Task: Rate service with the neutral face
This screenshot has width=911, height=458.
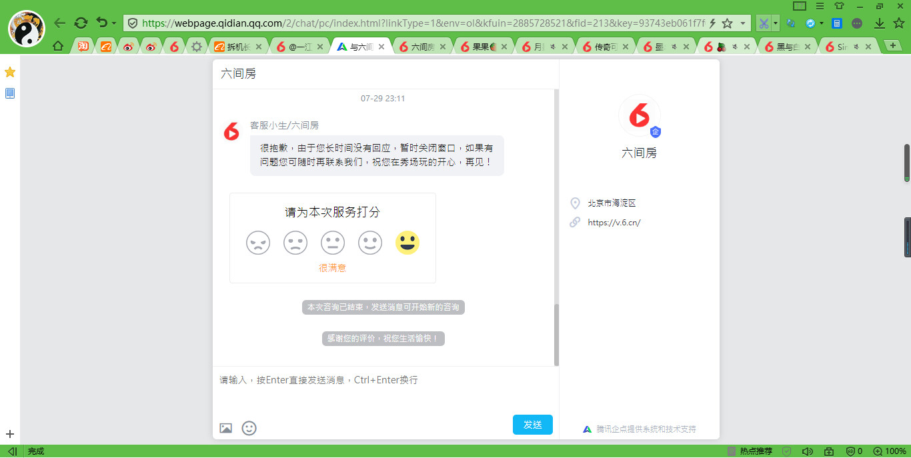Action: coord(333,243)
